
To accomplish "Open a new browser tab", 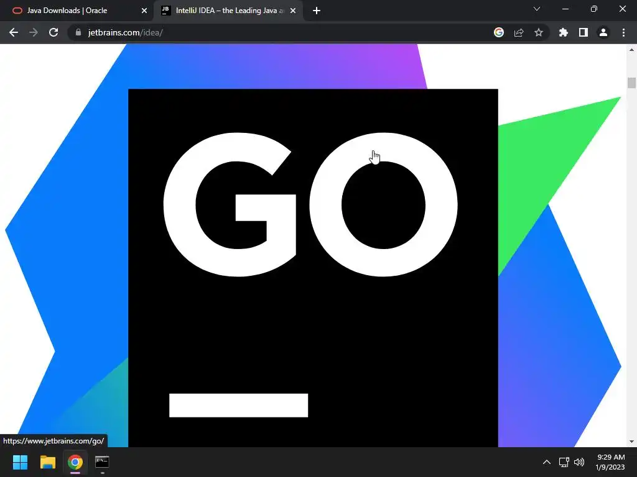I will tap(317, 11).
